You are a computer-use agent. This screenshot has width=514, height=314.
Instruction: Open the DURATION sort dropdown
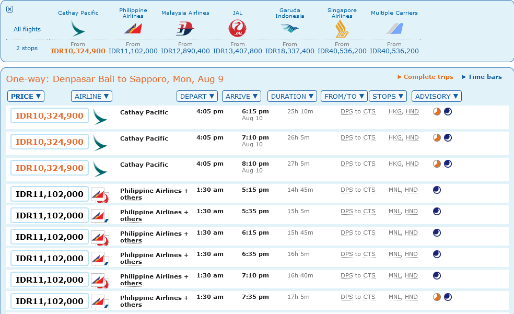(x=292, y=96)
